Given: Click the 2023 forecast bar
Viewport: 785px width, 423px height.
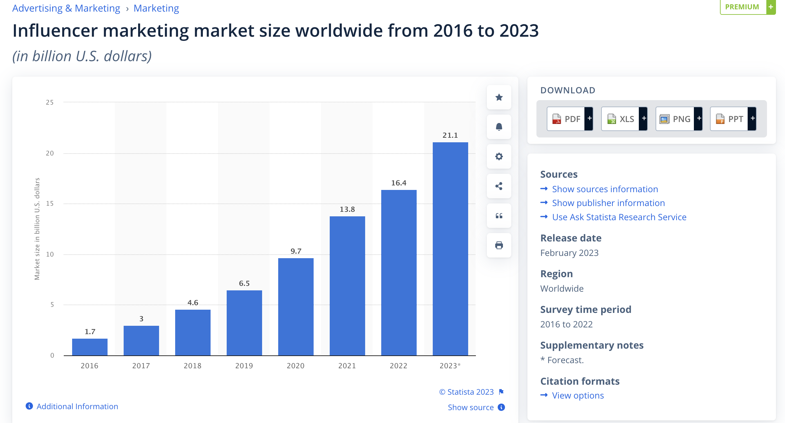Looking at the screenshot, I should (x=450, y=249).
